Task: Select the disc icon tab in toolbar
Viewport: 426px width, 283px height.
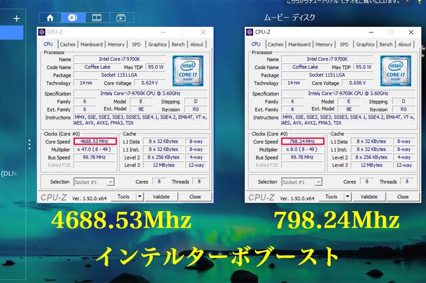Action: pyautogui.click(x=72, y=18)
